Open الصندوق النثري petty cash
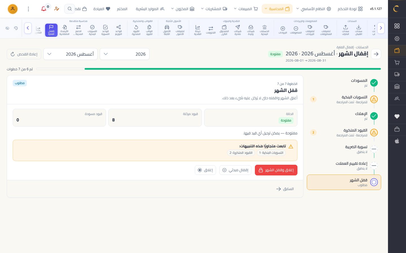Image resolution: width=406 pixels, height=253 pixels. click(x=224, y=30)
